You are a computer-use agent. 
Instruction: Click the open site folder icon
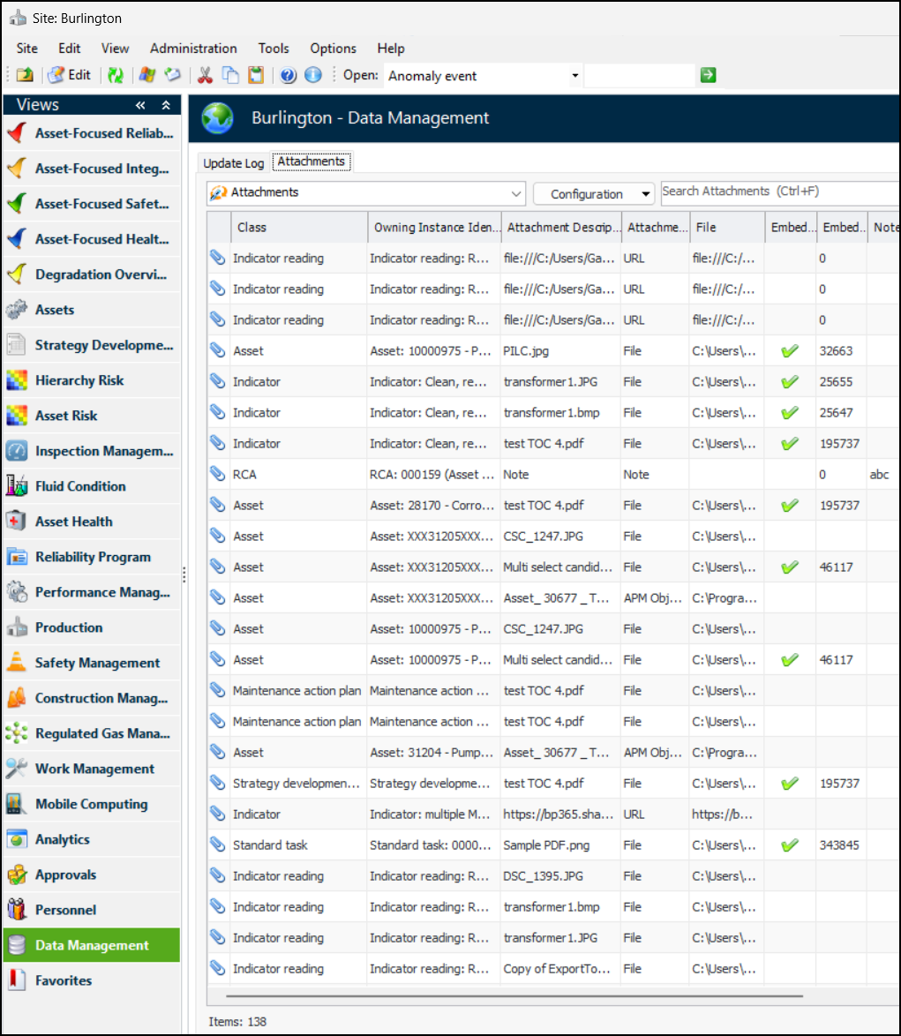pos(25,75)
